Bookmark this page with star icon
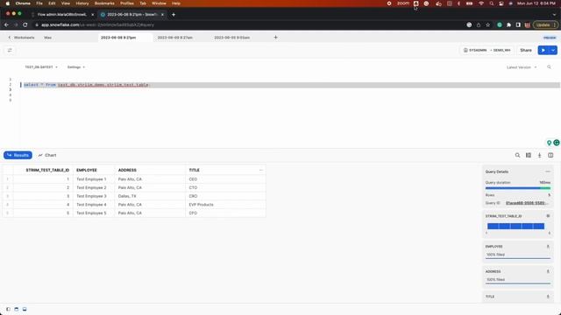This screenshot has width=561, height=315. (x=487, y=25)
